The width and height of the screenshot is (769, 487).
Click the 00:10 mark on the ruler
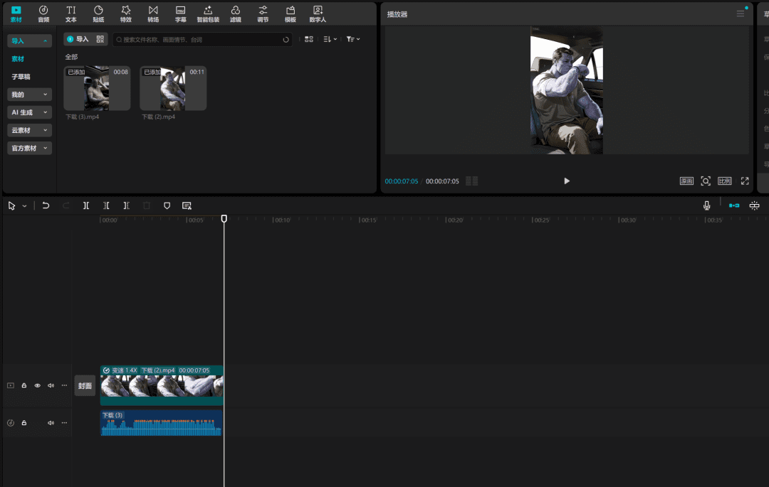(x=282, y=220)
